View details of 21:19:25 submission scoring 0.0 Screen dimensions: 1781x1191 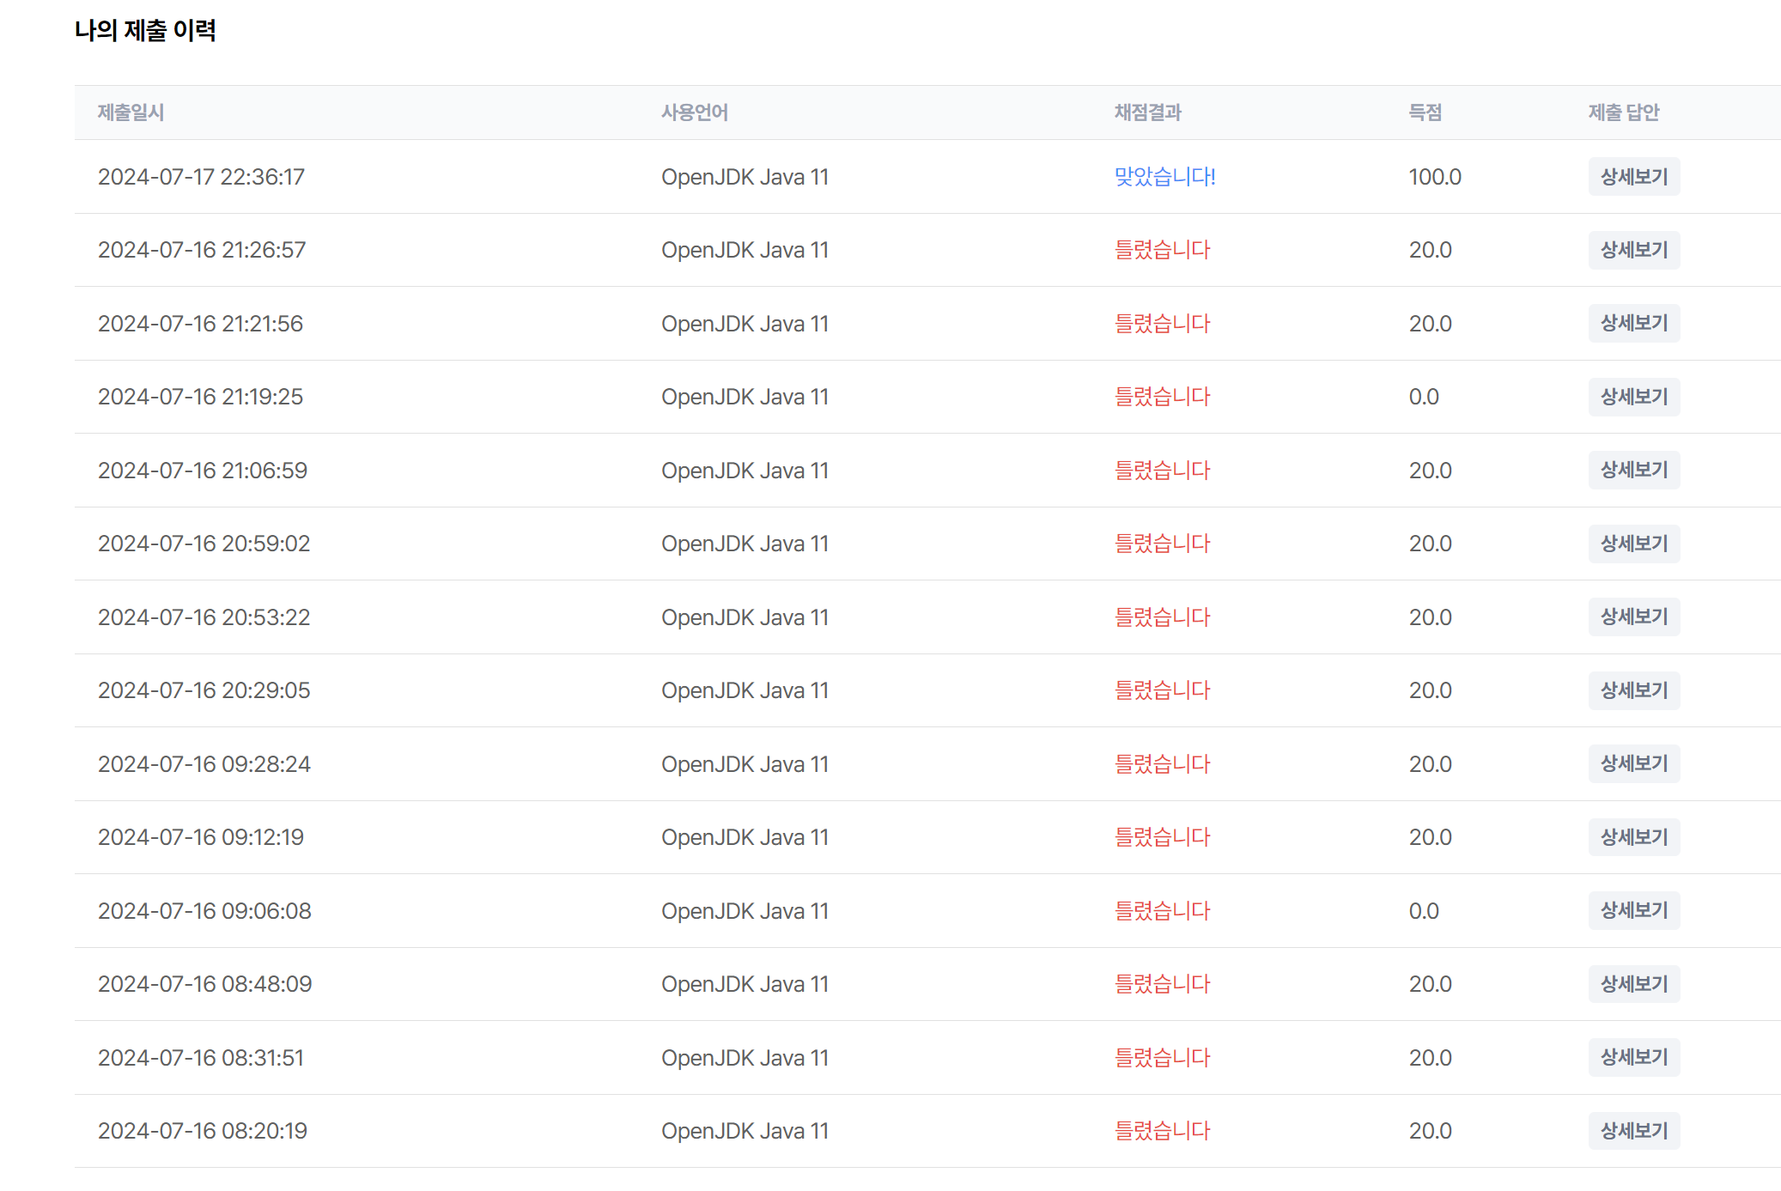click(x=1633, y=397)
